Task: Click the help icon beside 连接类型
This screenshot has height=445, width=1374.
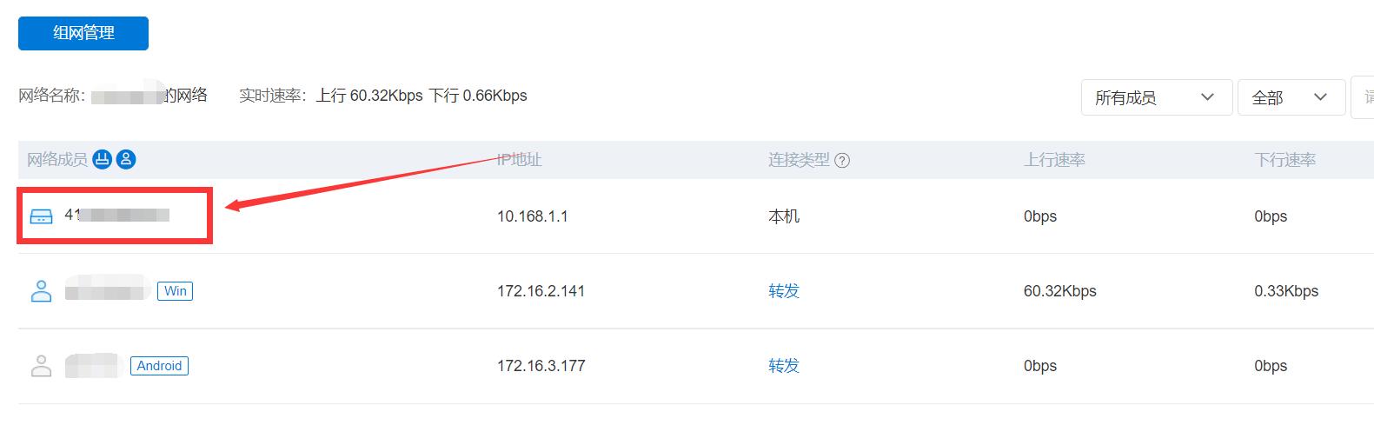Action: tap(841, 161)
